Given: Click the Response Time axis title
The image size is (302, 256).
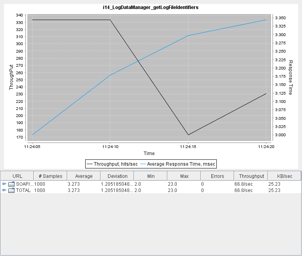Looking at the screenshot, I should (x=291, y=77).
